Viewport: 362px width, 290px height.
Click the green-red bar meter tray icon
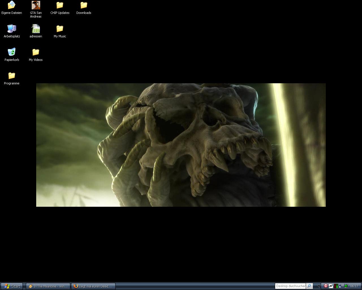coord(336,286)
